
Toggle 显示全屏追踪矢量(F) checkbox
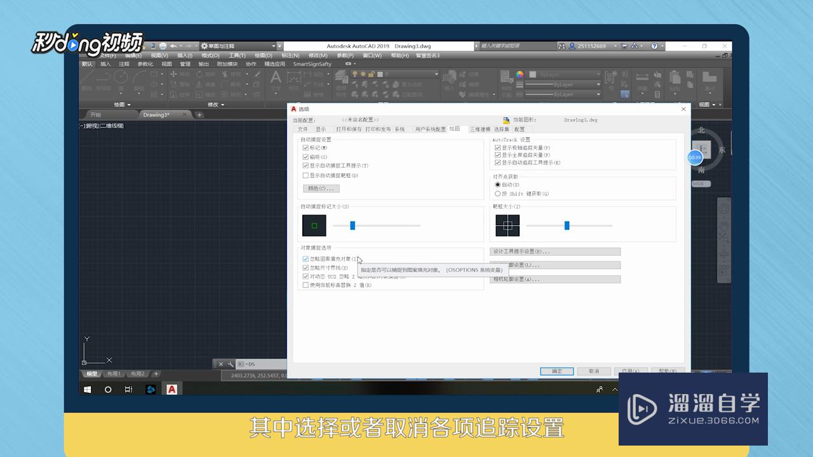pyautogui.click(x=498, y=155)
